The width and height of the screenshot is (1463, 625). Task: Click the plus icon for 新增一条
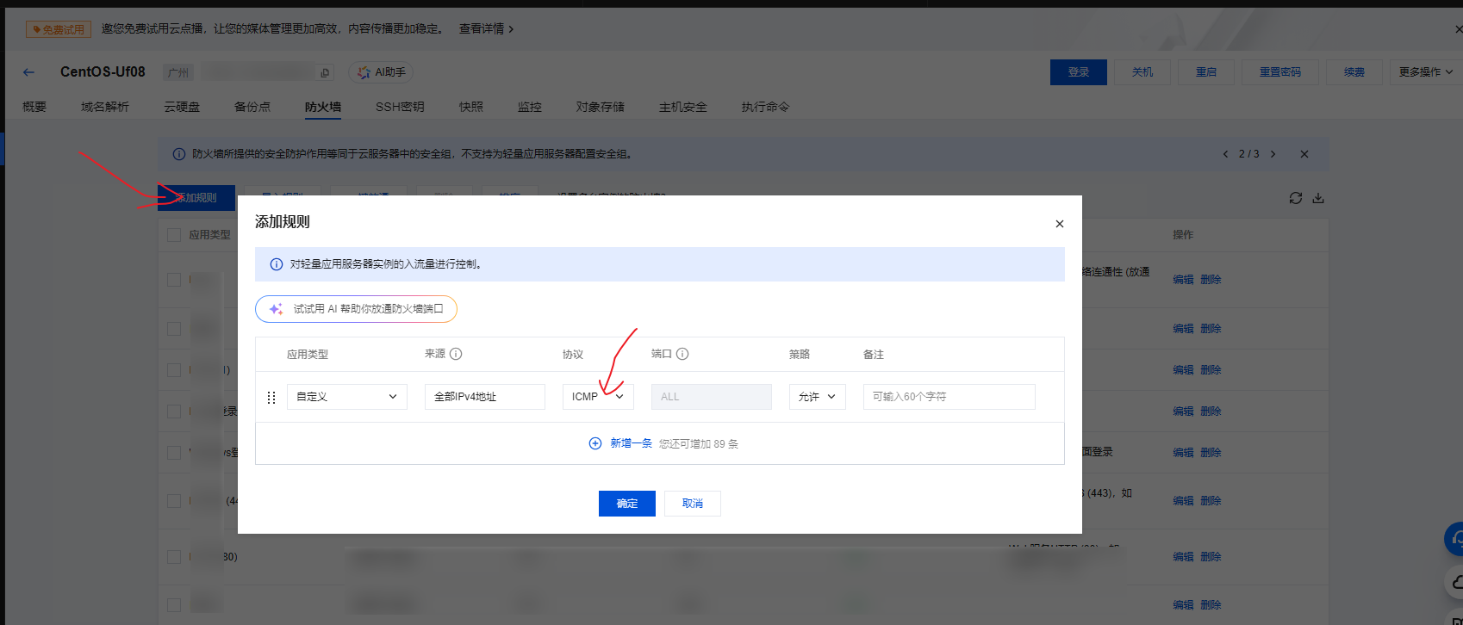tap(595, 443)
